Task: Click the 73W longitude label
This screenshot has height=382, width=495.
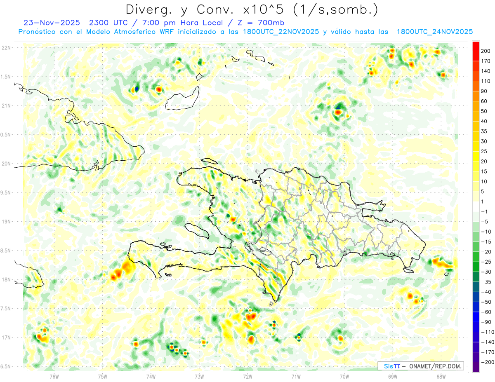Action: [199, 376]
